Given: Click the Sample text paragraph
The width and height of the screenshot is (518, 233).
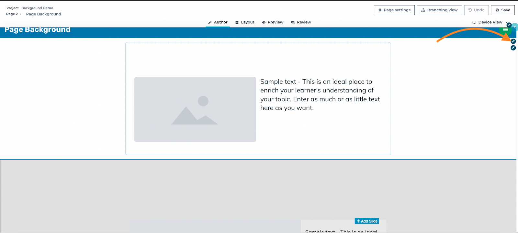Looking at the screenshot, I should pyautogui.click(x=320, y=95).
